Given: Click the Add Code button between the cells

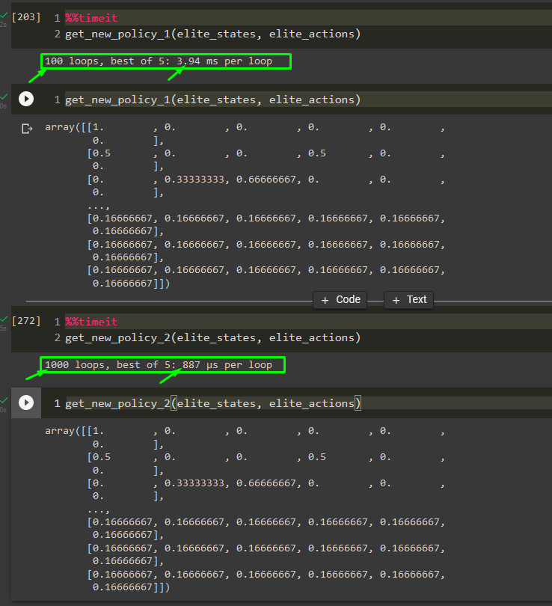Looking at the screenshot, I should point(340,299).
